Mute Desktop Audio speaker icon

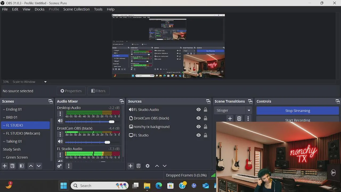point(60,121)
